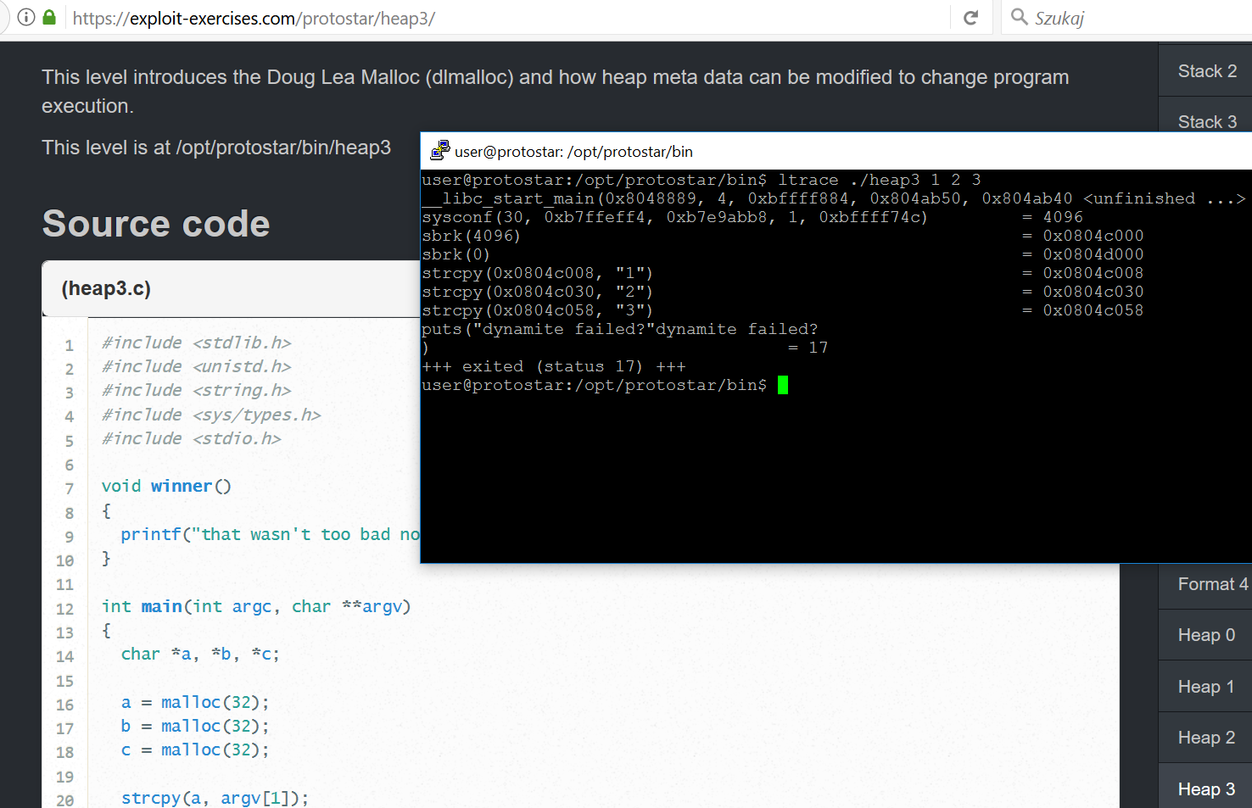Select the winner function name in source code
This screenshot has height=808, width=1252.
(x=181, y=485)
